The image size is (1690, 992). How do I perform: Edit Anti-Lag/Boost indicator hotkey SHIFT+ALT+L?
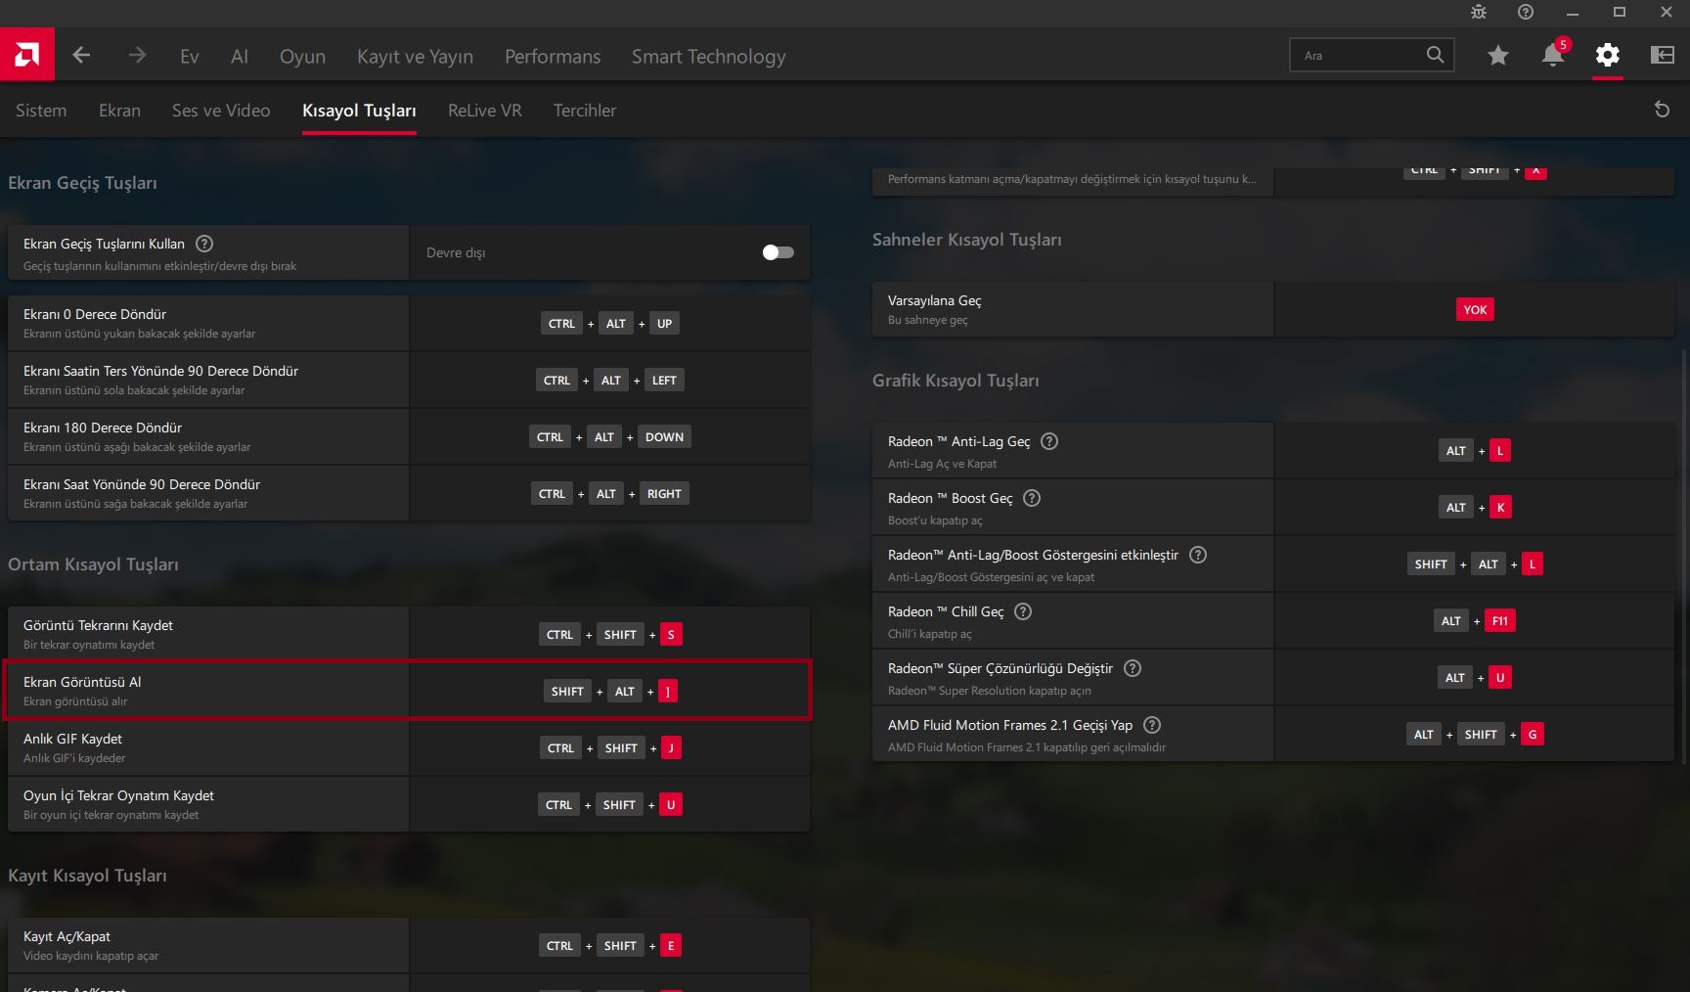pyautogui.click(x=1475, y=564)
